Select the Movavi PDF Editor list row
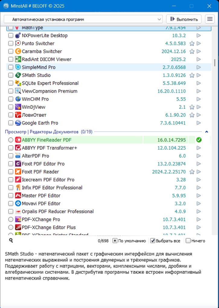Screen dimensions: 219x308 coord(91,204)
